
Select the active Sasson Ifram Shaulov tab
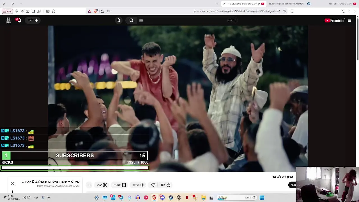pyautogui.click(x=244, y=4)
